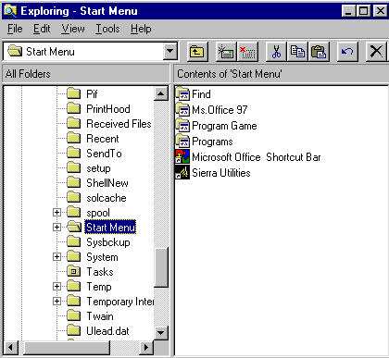Image resolution: width=389 pixels, height=358 pixels.
Task: Click the Cut scissors icon
Action: point(276,52)
